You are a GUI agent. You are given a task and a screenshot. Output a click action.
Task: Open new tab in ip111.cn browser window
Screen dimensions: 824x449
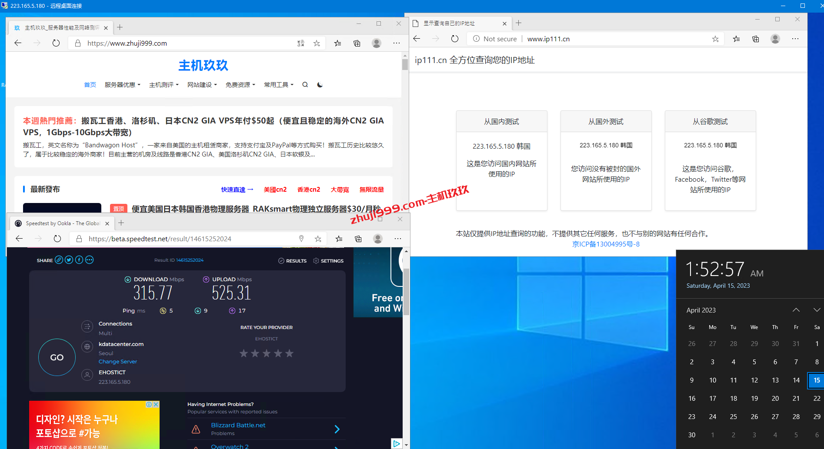(x=519, y=23)
